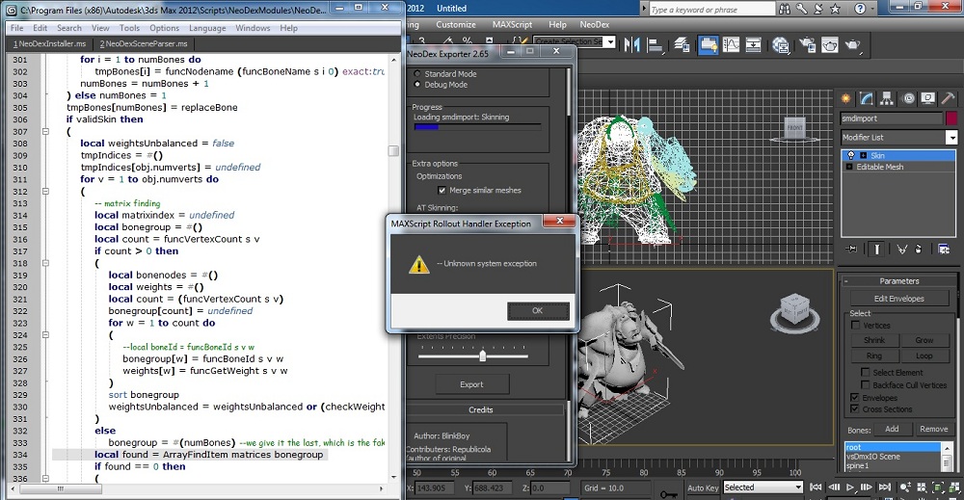The width and height of the screenshot is (964, 500).
Task: Open the Curve Editor icon
Action: (x=731, y=45)
